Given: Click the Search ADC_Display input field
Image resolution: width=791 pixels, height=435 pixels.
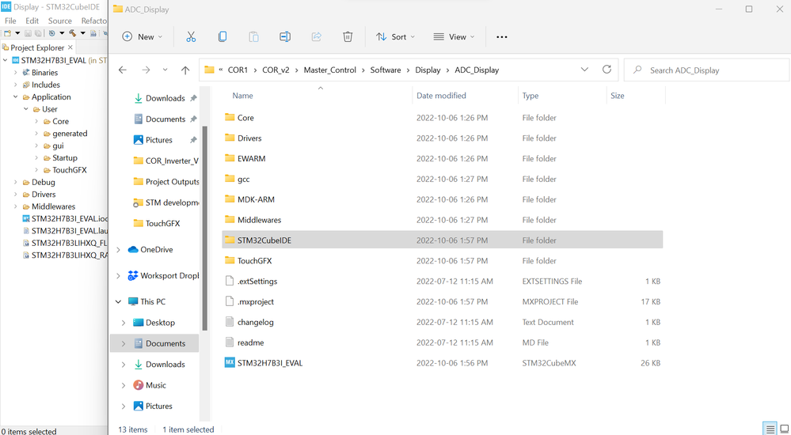Looking at the screenshot, I should (x=707, y=70).
